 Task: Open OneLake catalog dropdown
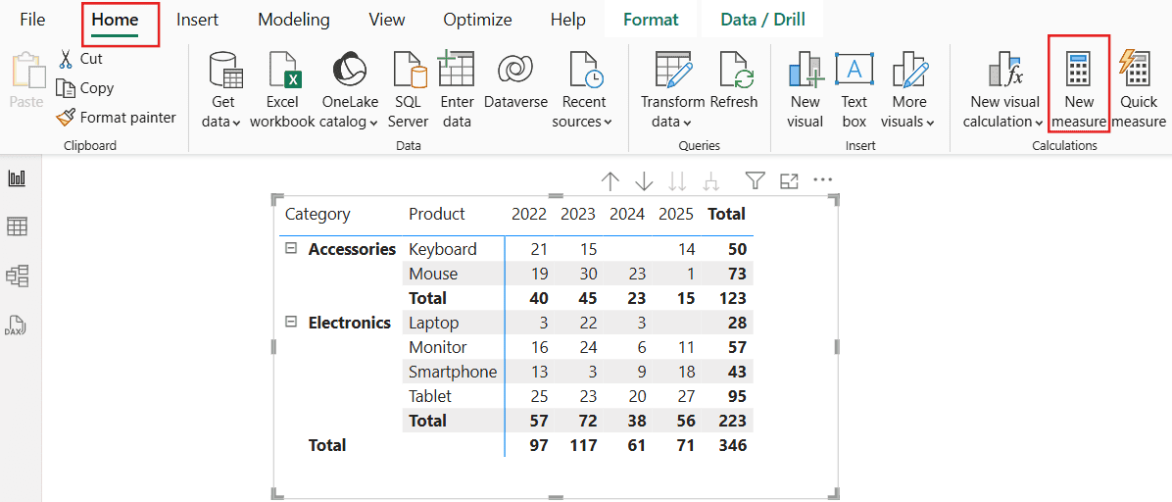(350, 90)
